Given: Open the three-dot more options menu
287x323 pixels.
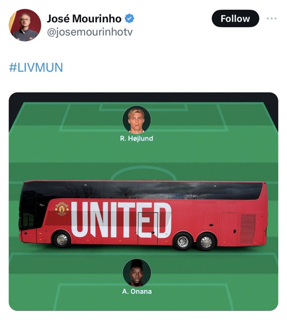Looking at the screenshot, I should (271, 19).
